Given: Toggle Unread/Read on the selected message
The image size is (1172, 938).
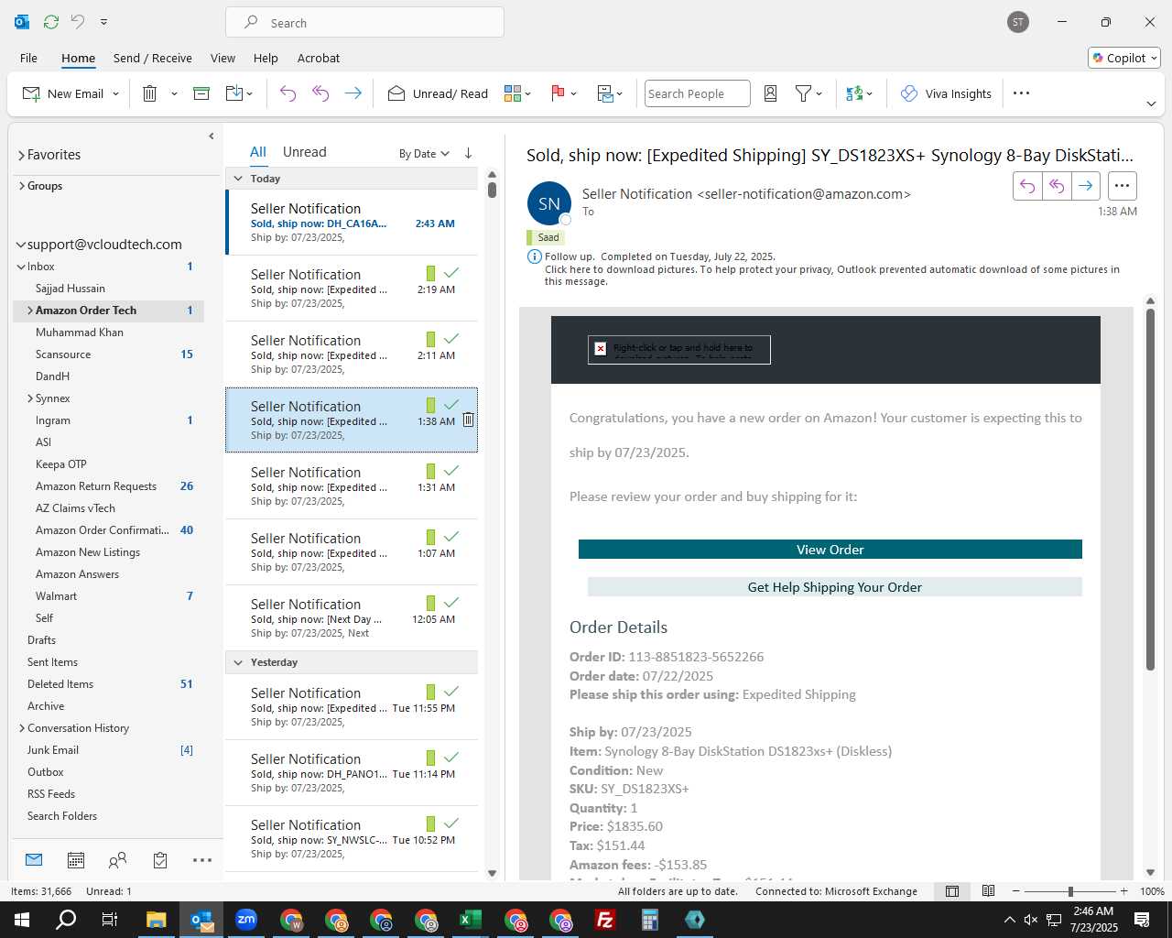Looking at the screenshot, I should coord(438,93).
